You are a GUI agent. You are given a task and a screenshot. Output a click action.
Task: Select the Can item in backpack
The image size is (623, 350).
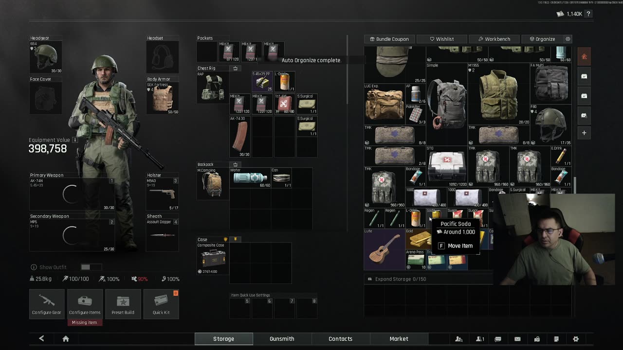pos(281,178)
